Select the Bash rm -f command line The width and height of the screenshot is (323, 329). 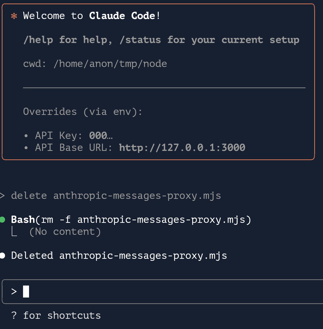point(131,220)
